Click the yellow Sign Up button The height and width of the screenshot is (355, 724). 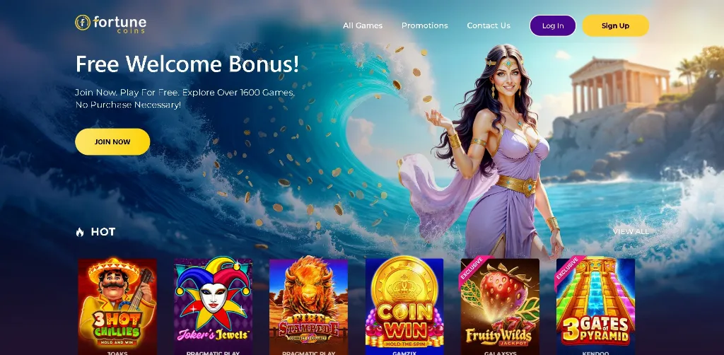(616, 25)
